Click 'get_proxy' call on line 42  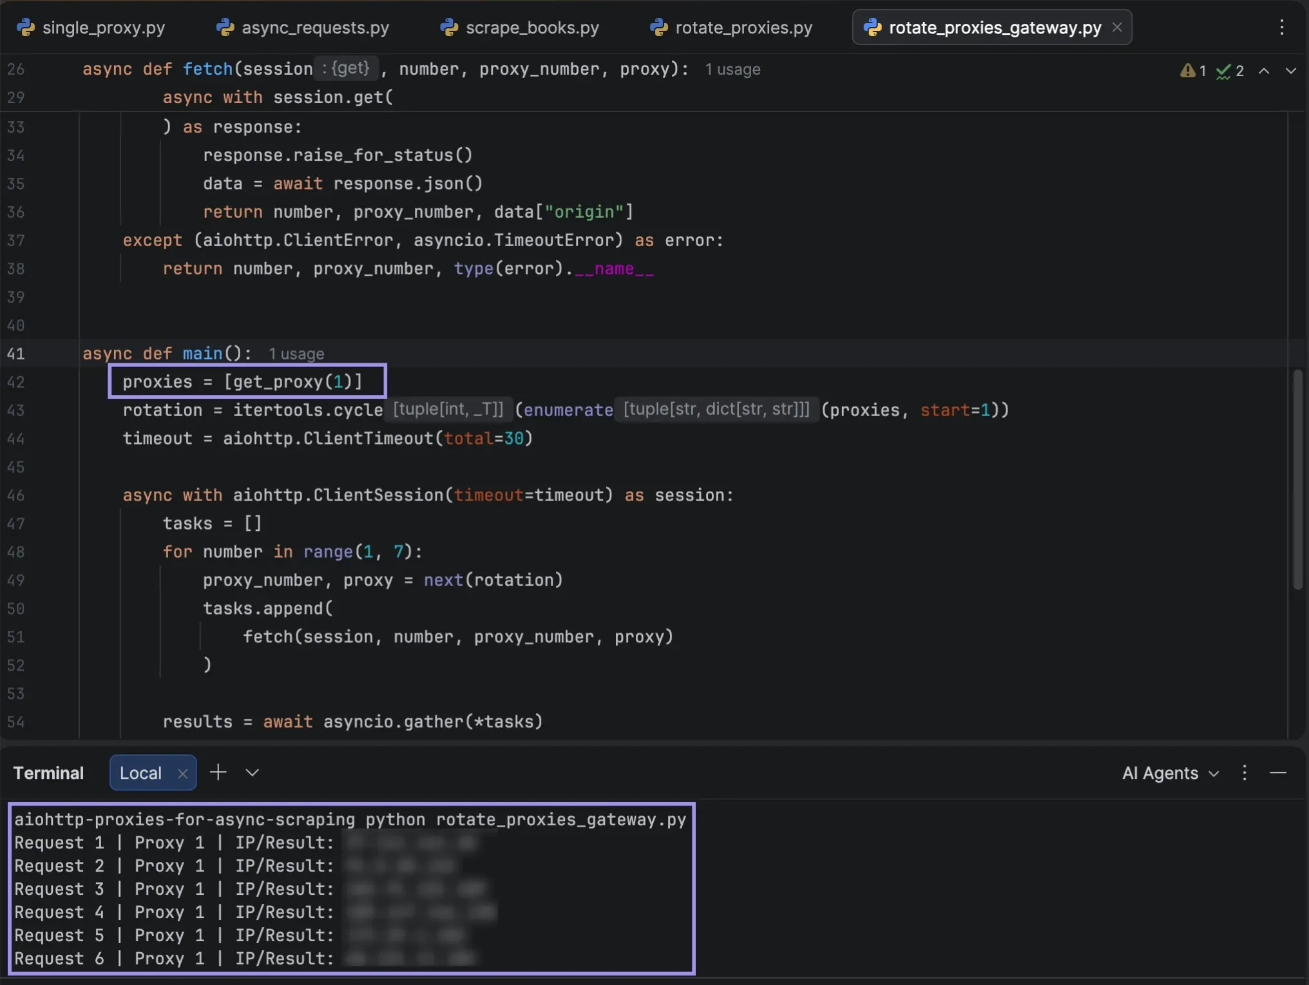tap(278, 382)
